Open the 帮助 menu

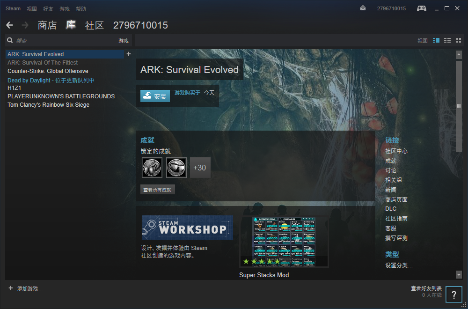pos(81,8)
